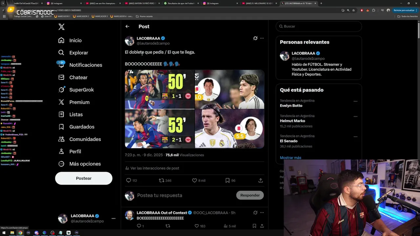420x236 pixels.
Task: Open a new browser tab with plus button
Action: pos(321,3)
